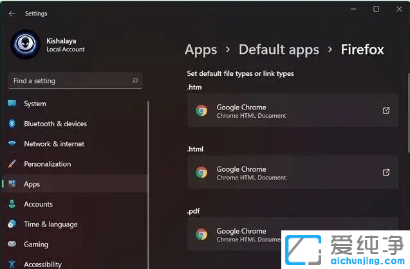The height and width of the screenshot is (269, 410).
Task: Click Chrome icon in .htm row
Action: pos(201,111)
